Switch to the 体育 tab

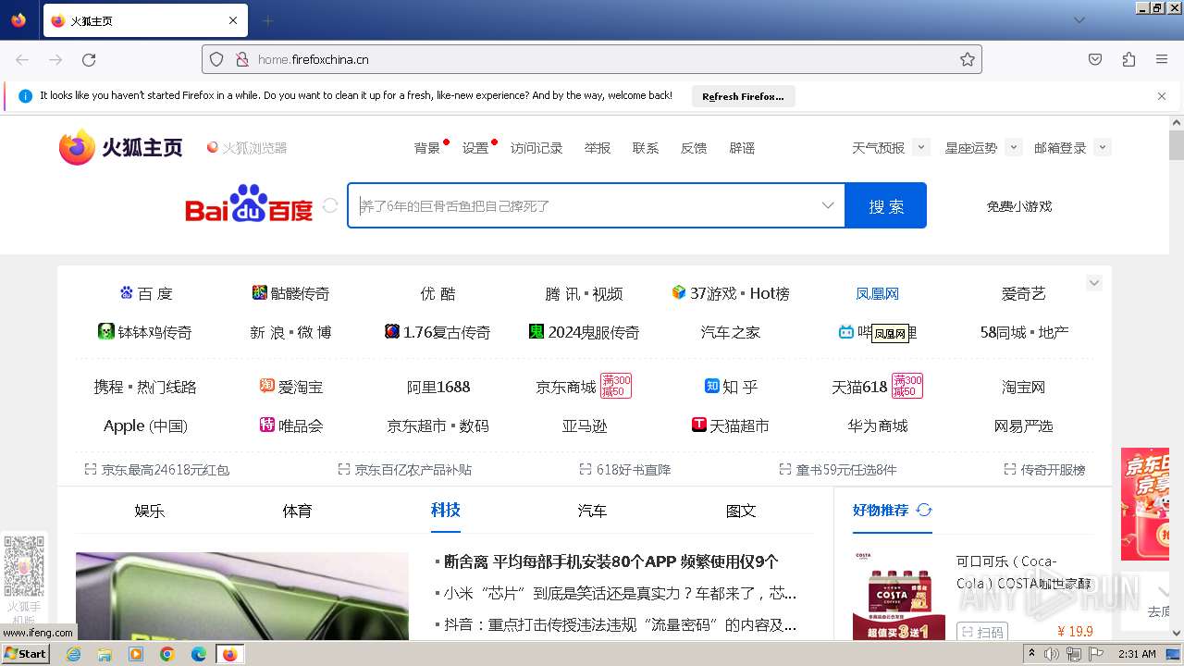tap(298, 511)
